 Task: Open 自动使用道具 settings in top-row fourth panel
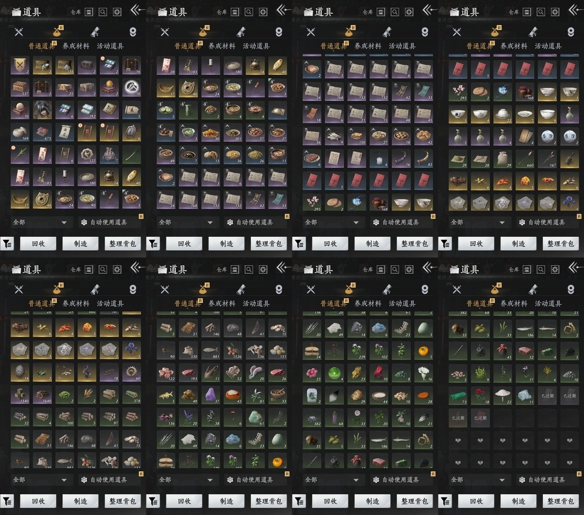coord(548,222)
